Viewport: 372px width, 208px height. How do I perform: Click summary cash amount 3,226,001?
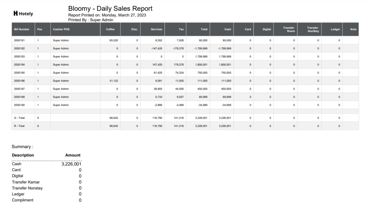[x=71, y=164]
